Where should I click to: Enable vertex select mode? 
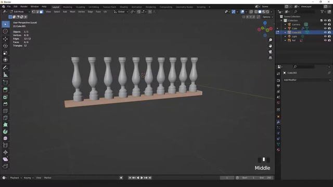click(33, 12)
